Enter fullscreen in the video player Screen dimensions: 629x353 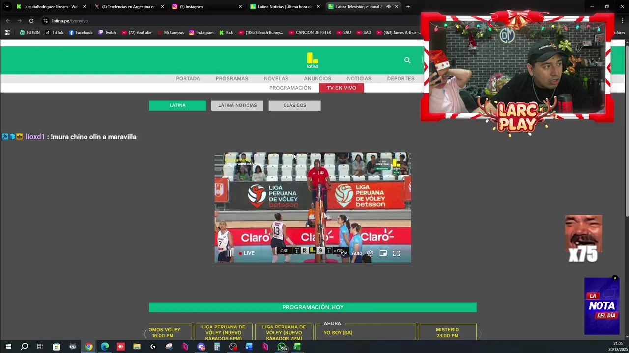click(396, 253)
